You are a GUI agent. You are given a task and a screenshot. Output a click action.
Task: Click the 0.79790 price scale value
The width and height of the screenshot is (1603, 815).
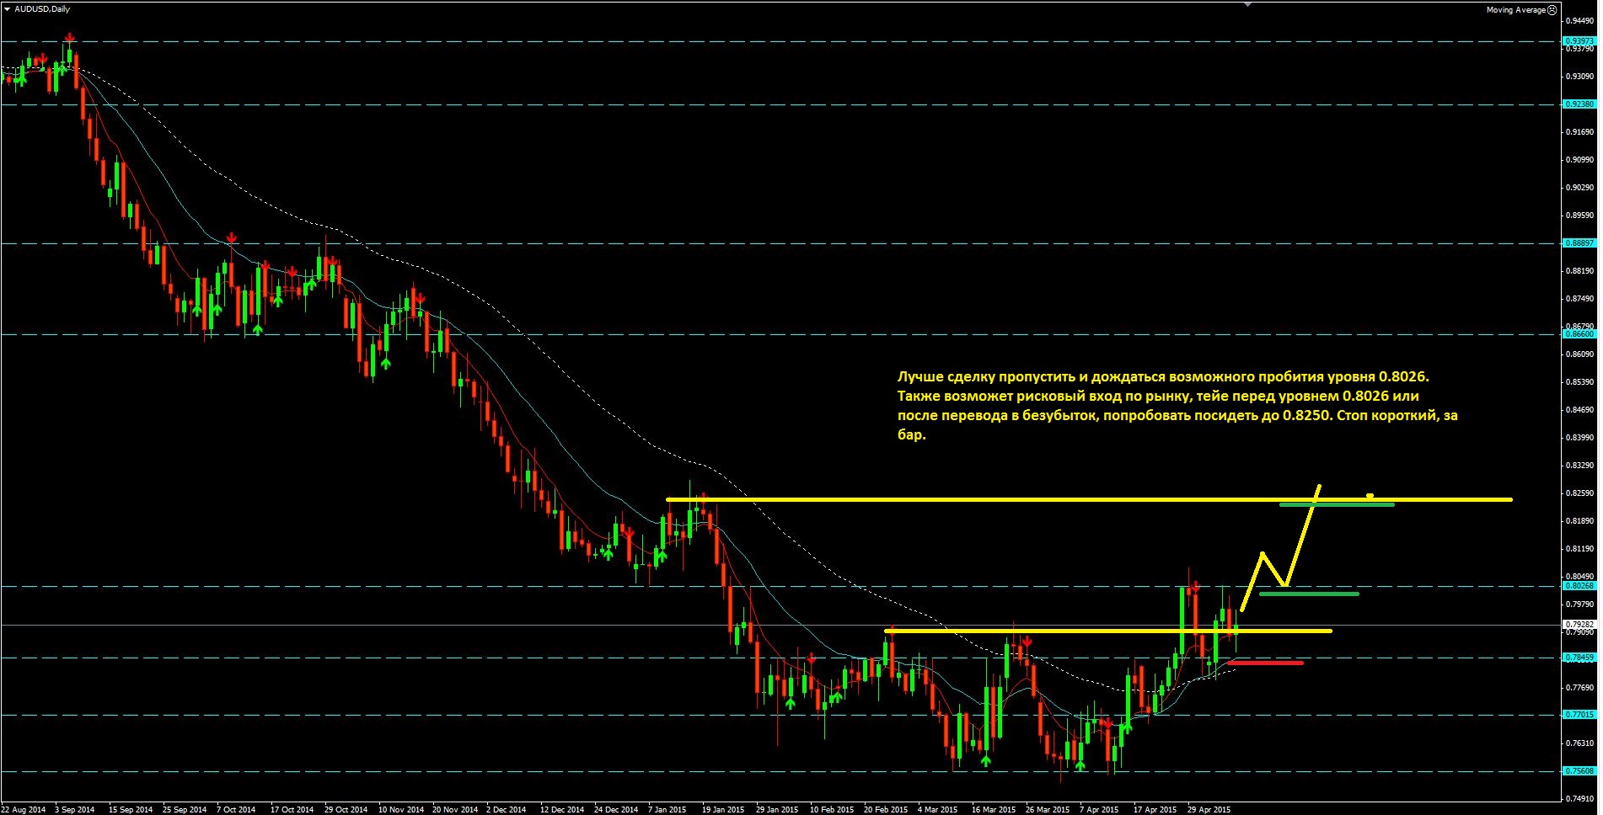click(x=1579, y=604)
